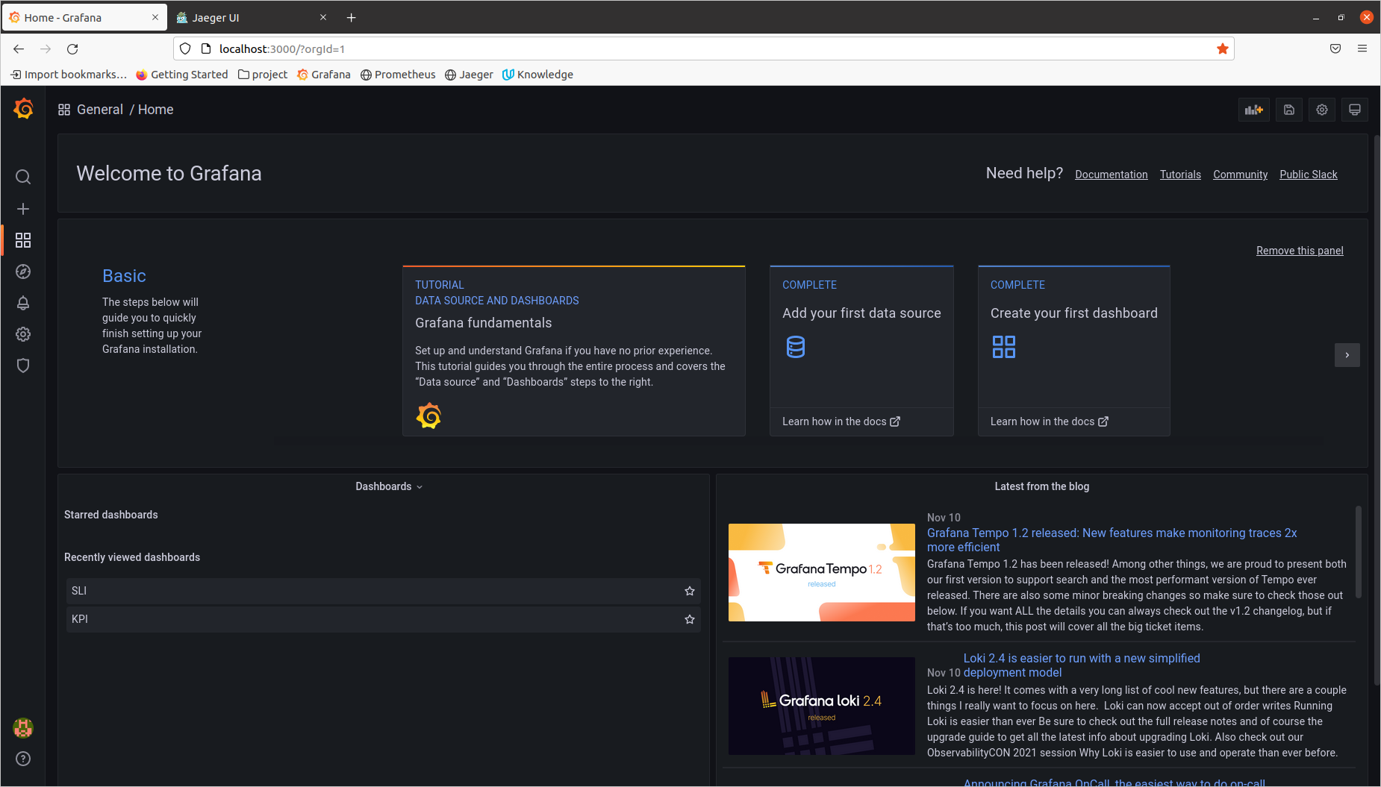Open the Dashboard settings gear icon
Viewport: 1381px width, 787px height.
tap(1322, 110)
